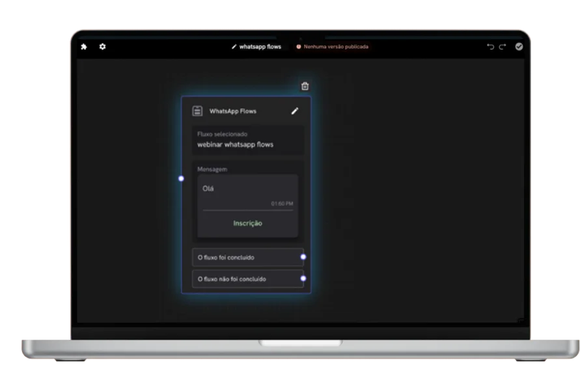Click the block's left input connector dot
Screen dimensions: 580x378
(181, 178)
